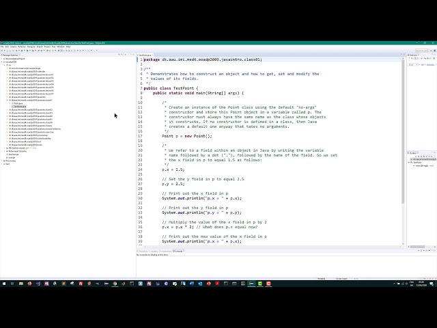The height and width of the screenshot is (328, 437).
Task: Click 'Smart Insert' in the status bar
Action: click(341, 279)
